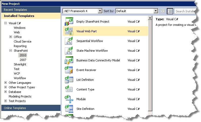Click the Database tree label
The height and width of the screenshot is (122, 201).
[15, 92]
